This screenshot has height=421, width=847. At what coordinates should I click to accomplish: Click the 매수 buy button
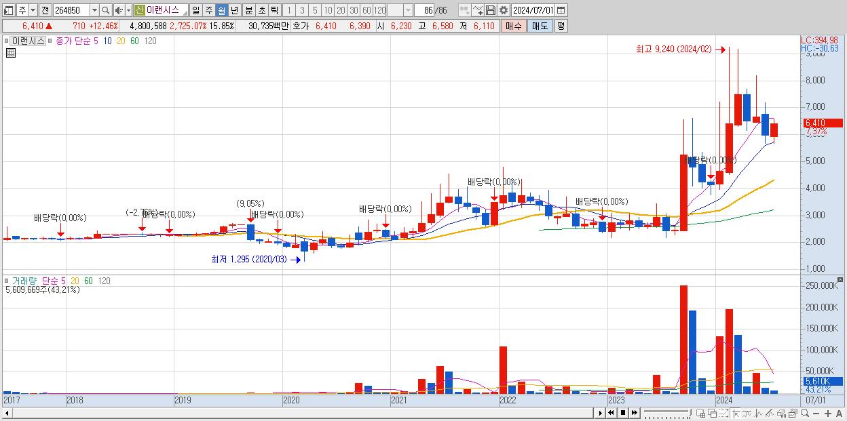click(514, 26)
